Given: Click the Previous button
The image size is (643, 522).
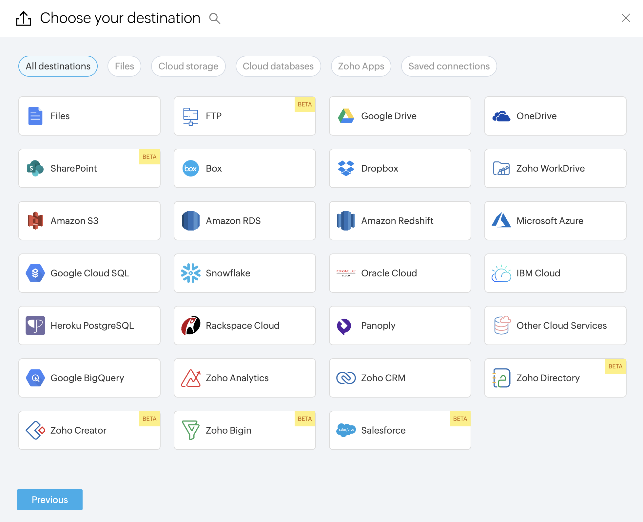Looking at the screenshot, I should coord(50,499).
